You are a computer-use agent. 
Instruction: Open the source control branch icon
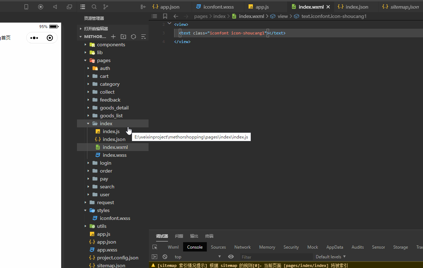[105, 7]
